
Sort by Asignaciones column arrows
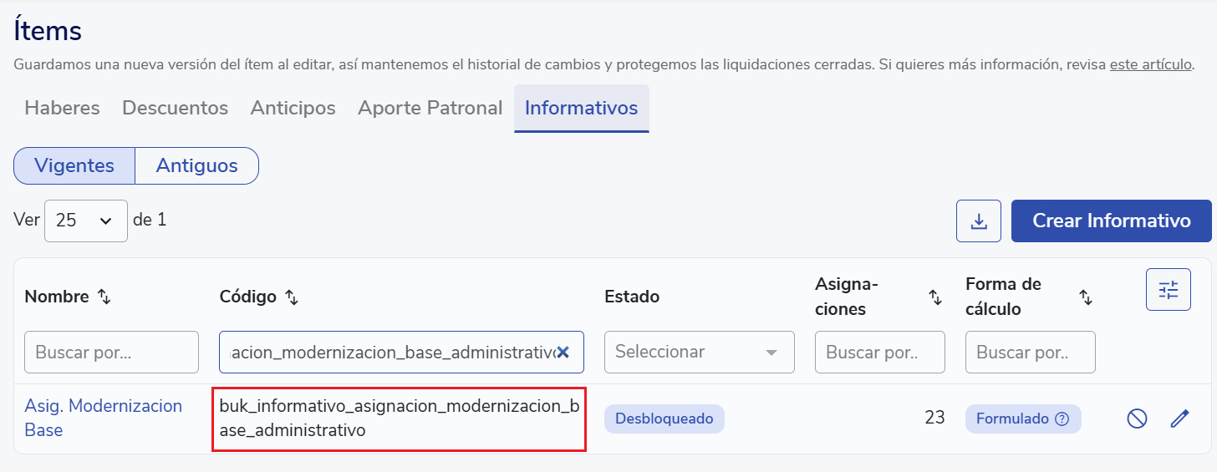[935, 297]
